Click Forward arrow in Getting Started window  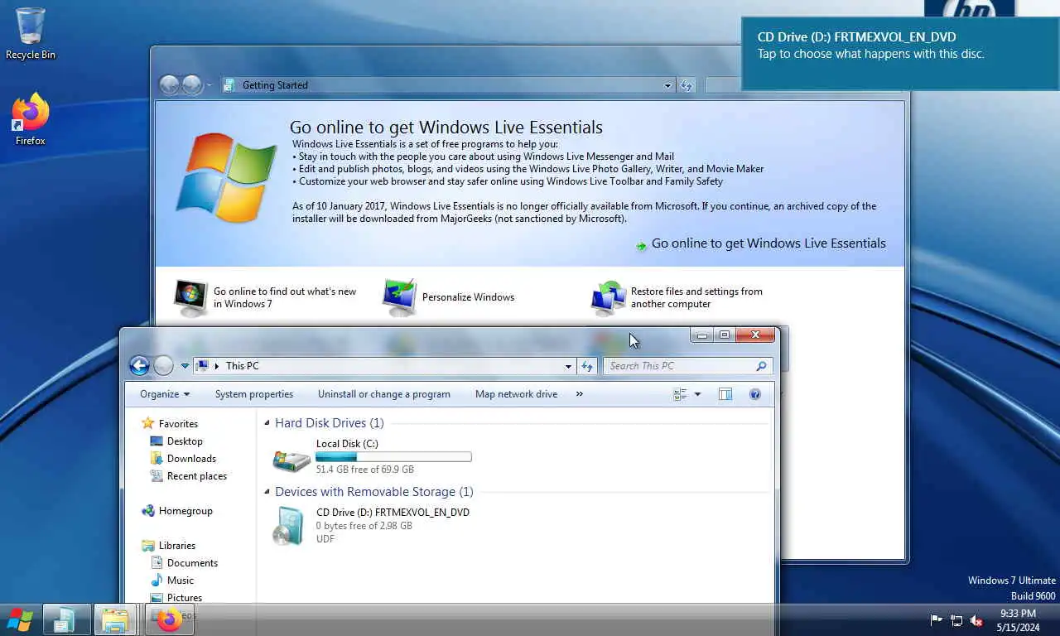(x=192, y=84)
